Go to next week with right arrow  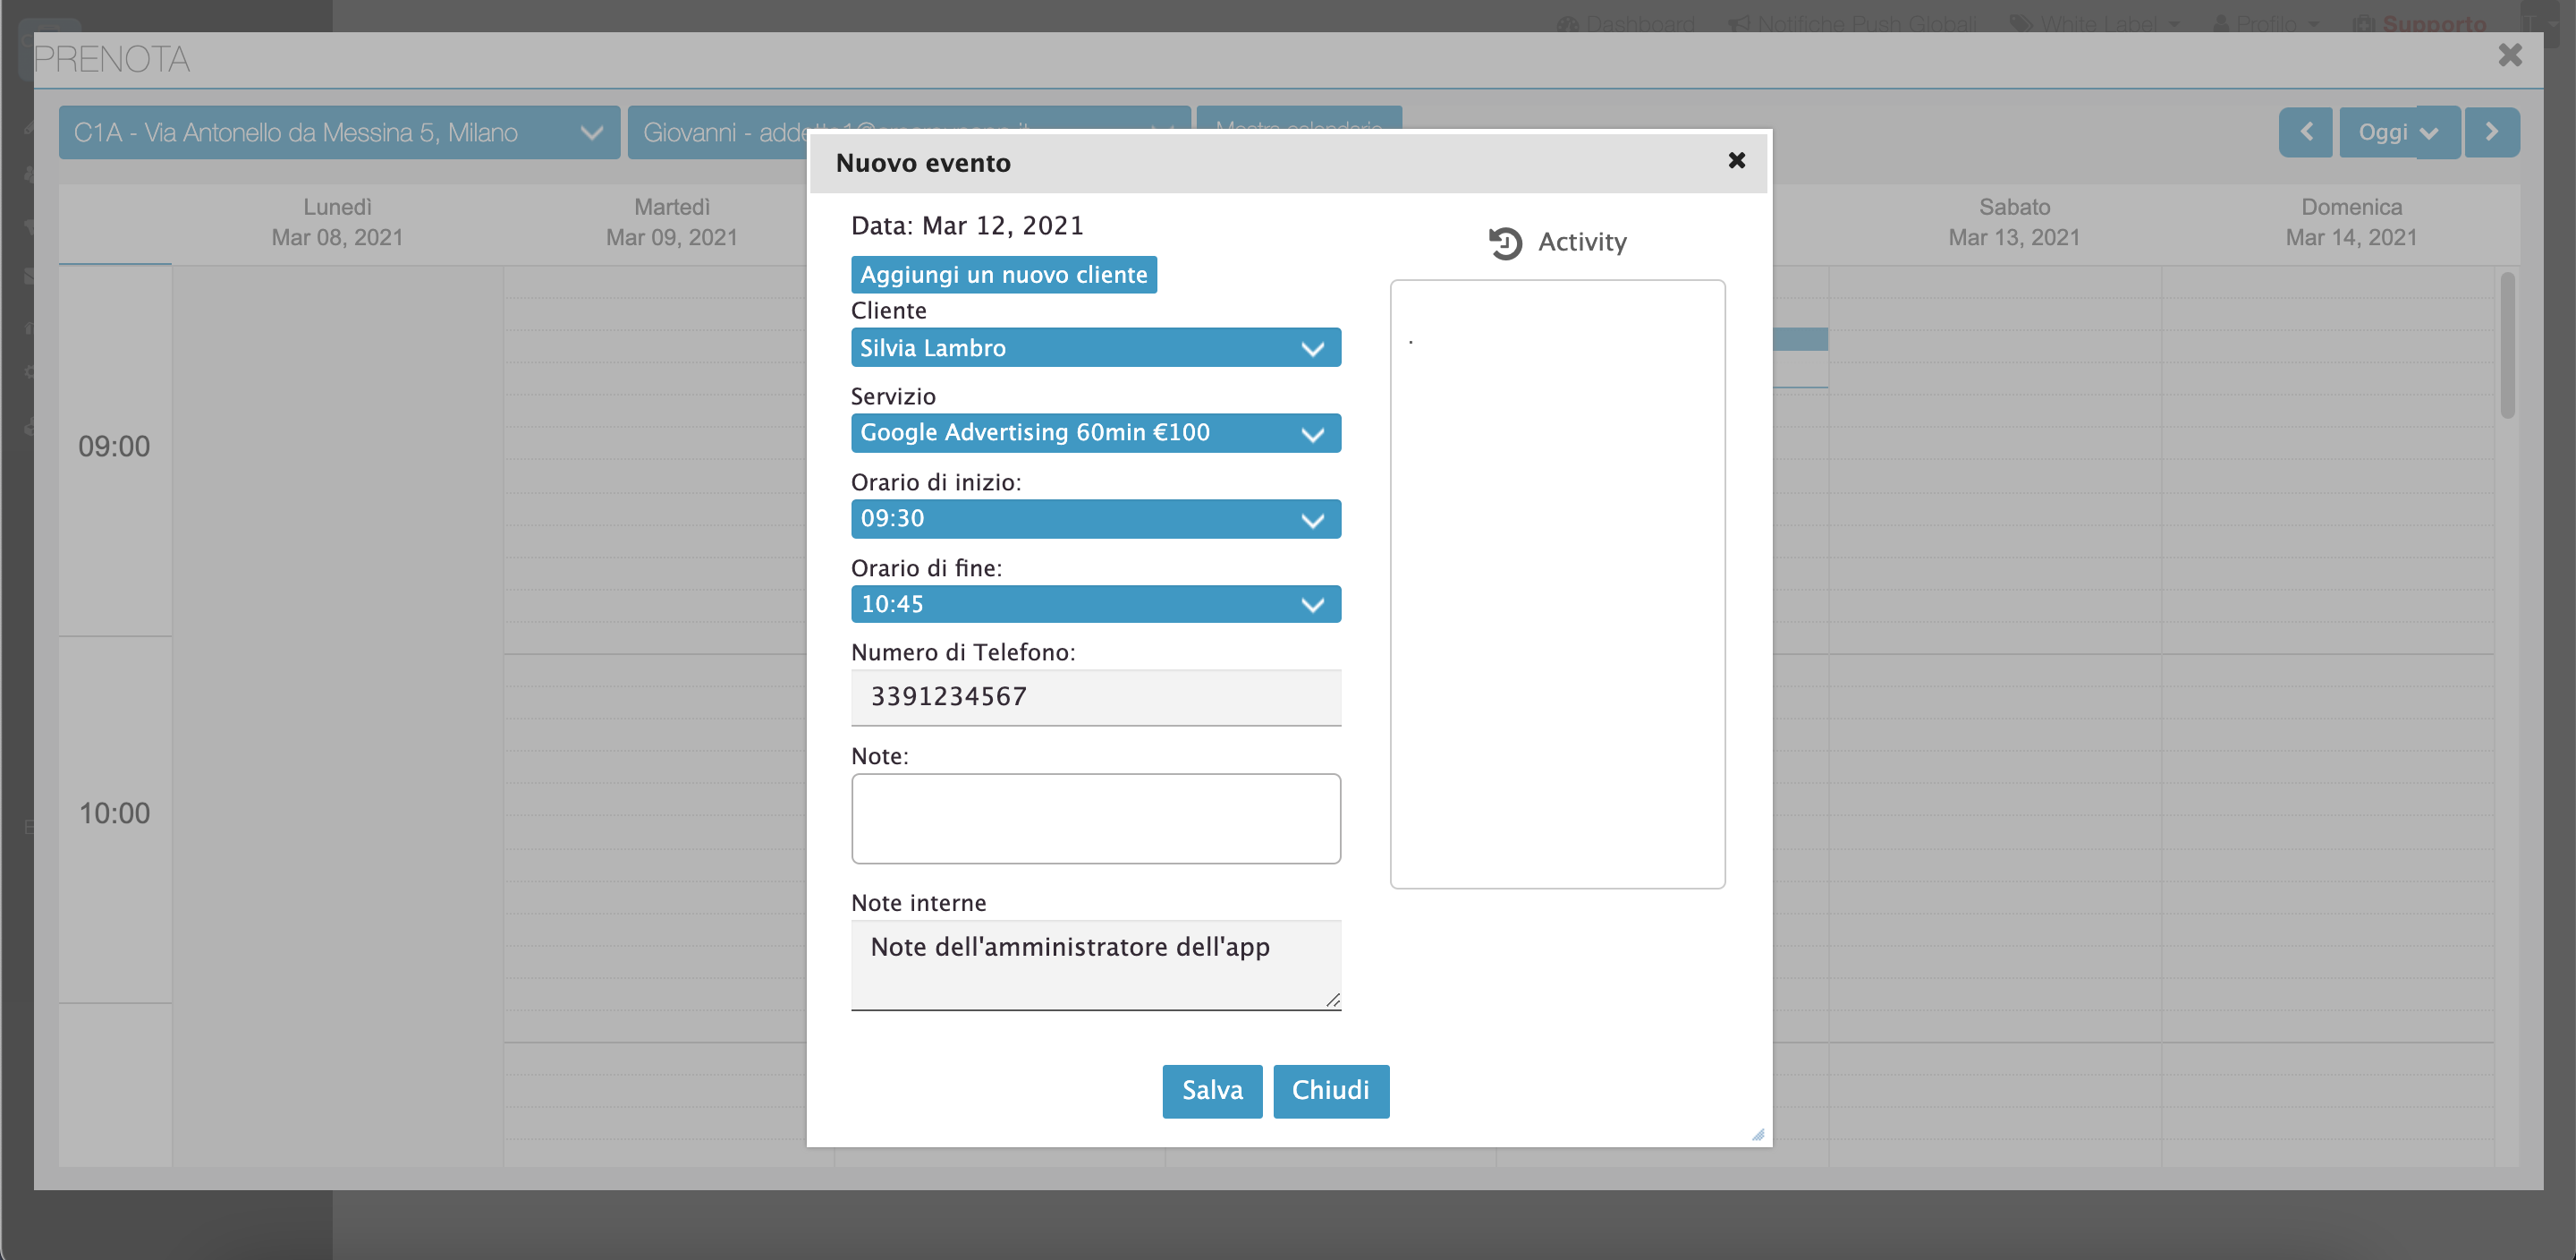(2491, 132)
